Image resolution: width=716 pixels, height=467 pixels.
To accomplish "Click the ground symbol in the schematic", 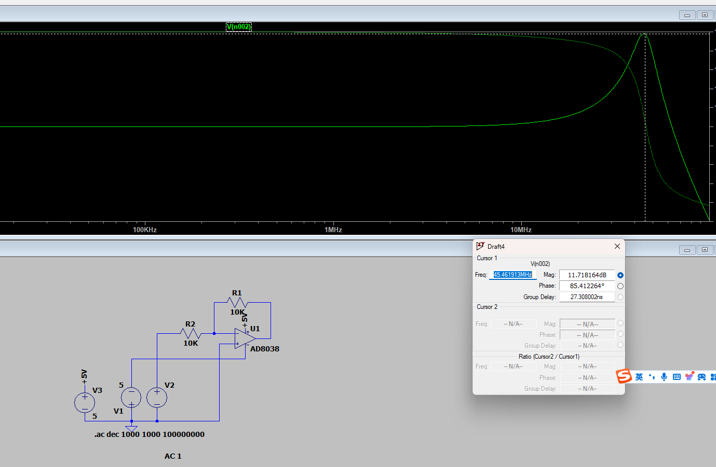I will (x=131, y=428).
